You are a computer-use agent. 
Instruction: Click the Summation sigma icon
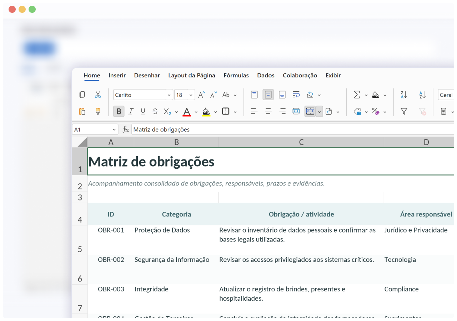click(x=357, y=95)
